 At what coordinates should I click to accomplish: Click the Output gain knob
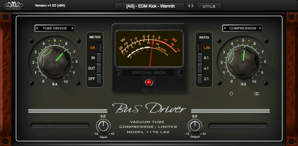195,126
